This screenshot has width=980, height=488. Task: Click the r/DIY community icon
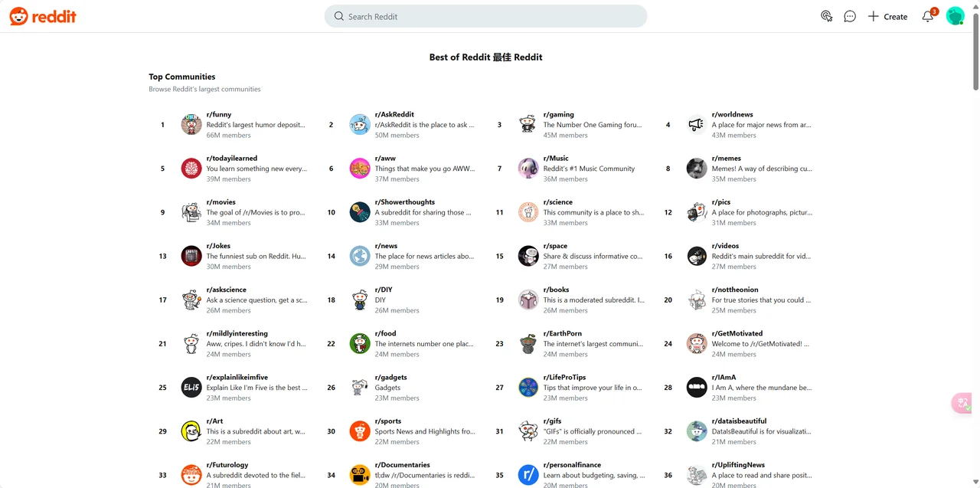(360, 300)
